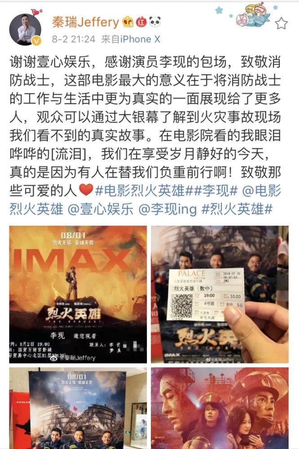Open the PALACE movie ticket photo

220,295
